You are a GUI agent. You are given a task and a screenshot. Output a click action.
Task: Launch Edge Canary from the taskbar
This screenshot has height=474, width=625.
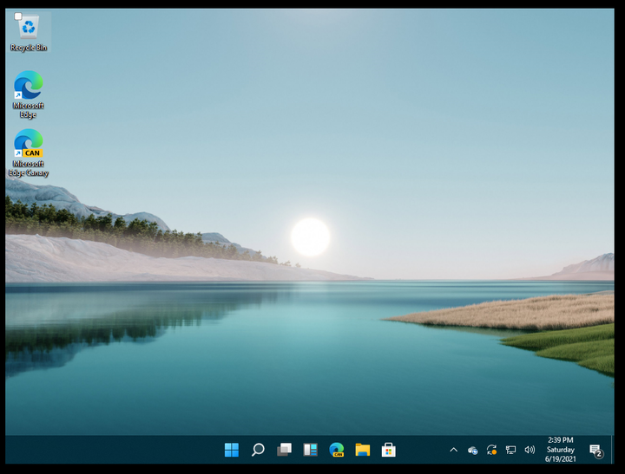[337, 450]
